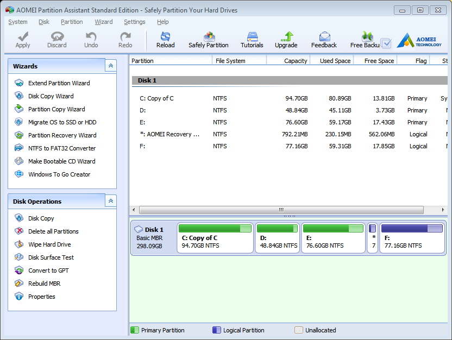Open the Feedback envelope icon
Viewport: 452px width, 340px height.
[324, 36]
